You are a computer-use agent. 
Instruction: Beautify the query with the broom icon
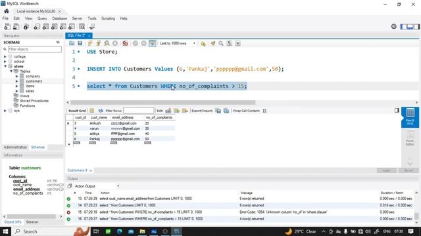point(213,43)
